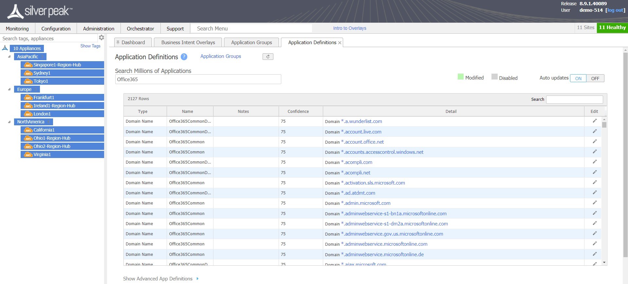Open the appliance tree settings gear
Image resolution: width=628 pixels, height=284 pixels.
(102, 38)
